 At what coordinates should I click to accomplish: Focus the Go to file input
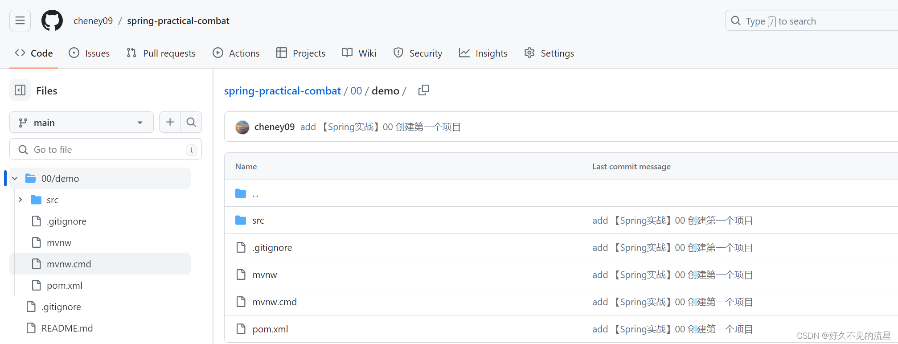point(106,149)
